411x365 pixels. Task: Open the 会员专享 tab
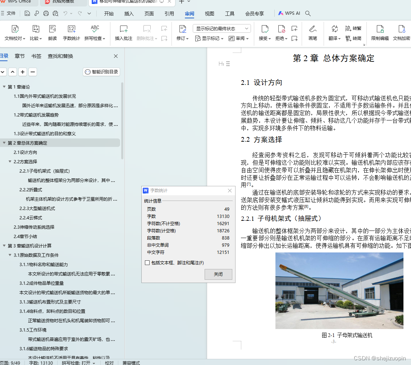(x=255, y=14)
